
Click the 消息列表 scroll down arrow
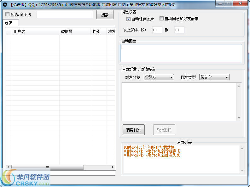242,170
